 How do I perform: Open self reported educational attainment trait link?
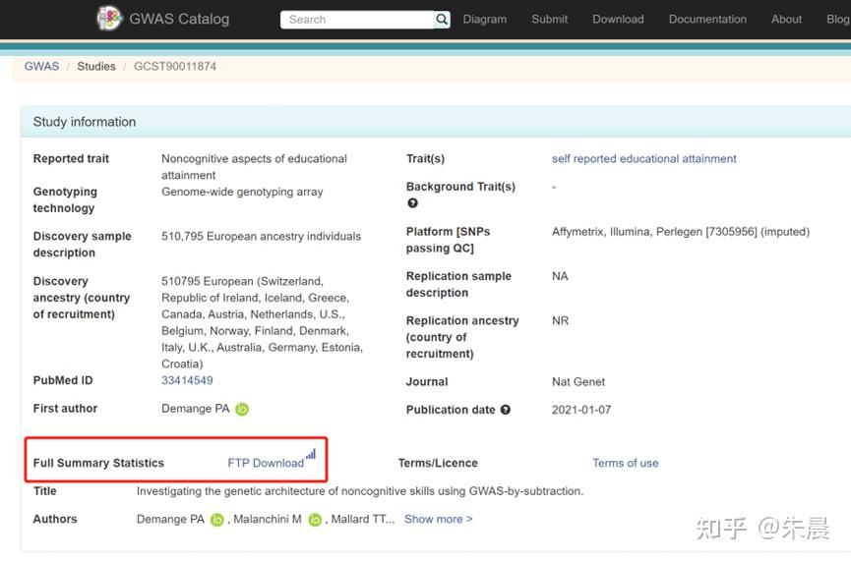point(643,159)
